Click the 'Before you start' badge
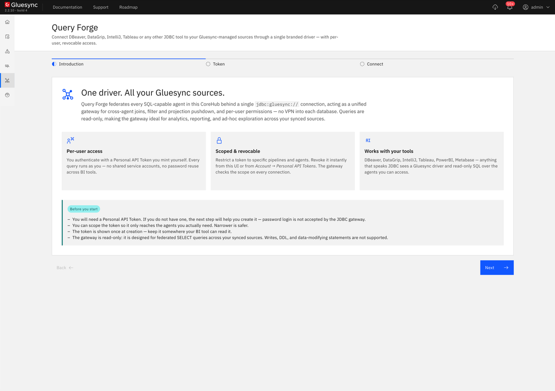The width and height of the screenshot is (555, 391). (x=84, y=209)
